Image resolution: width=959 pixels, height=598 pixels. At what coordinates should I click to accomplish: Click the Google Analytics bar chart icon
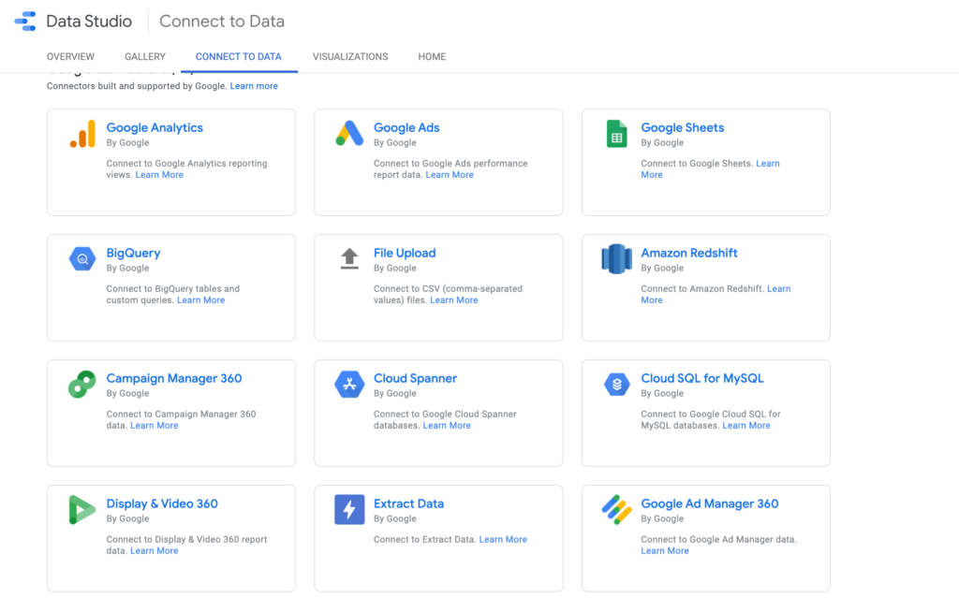pyautogui.click(x=82, y=134)
